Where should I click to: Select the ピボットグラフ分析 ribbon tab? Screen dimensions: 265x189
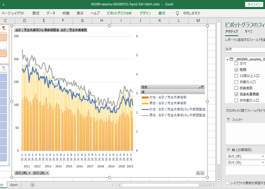119,13
